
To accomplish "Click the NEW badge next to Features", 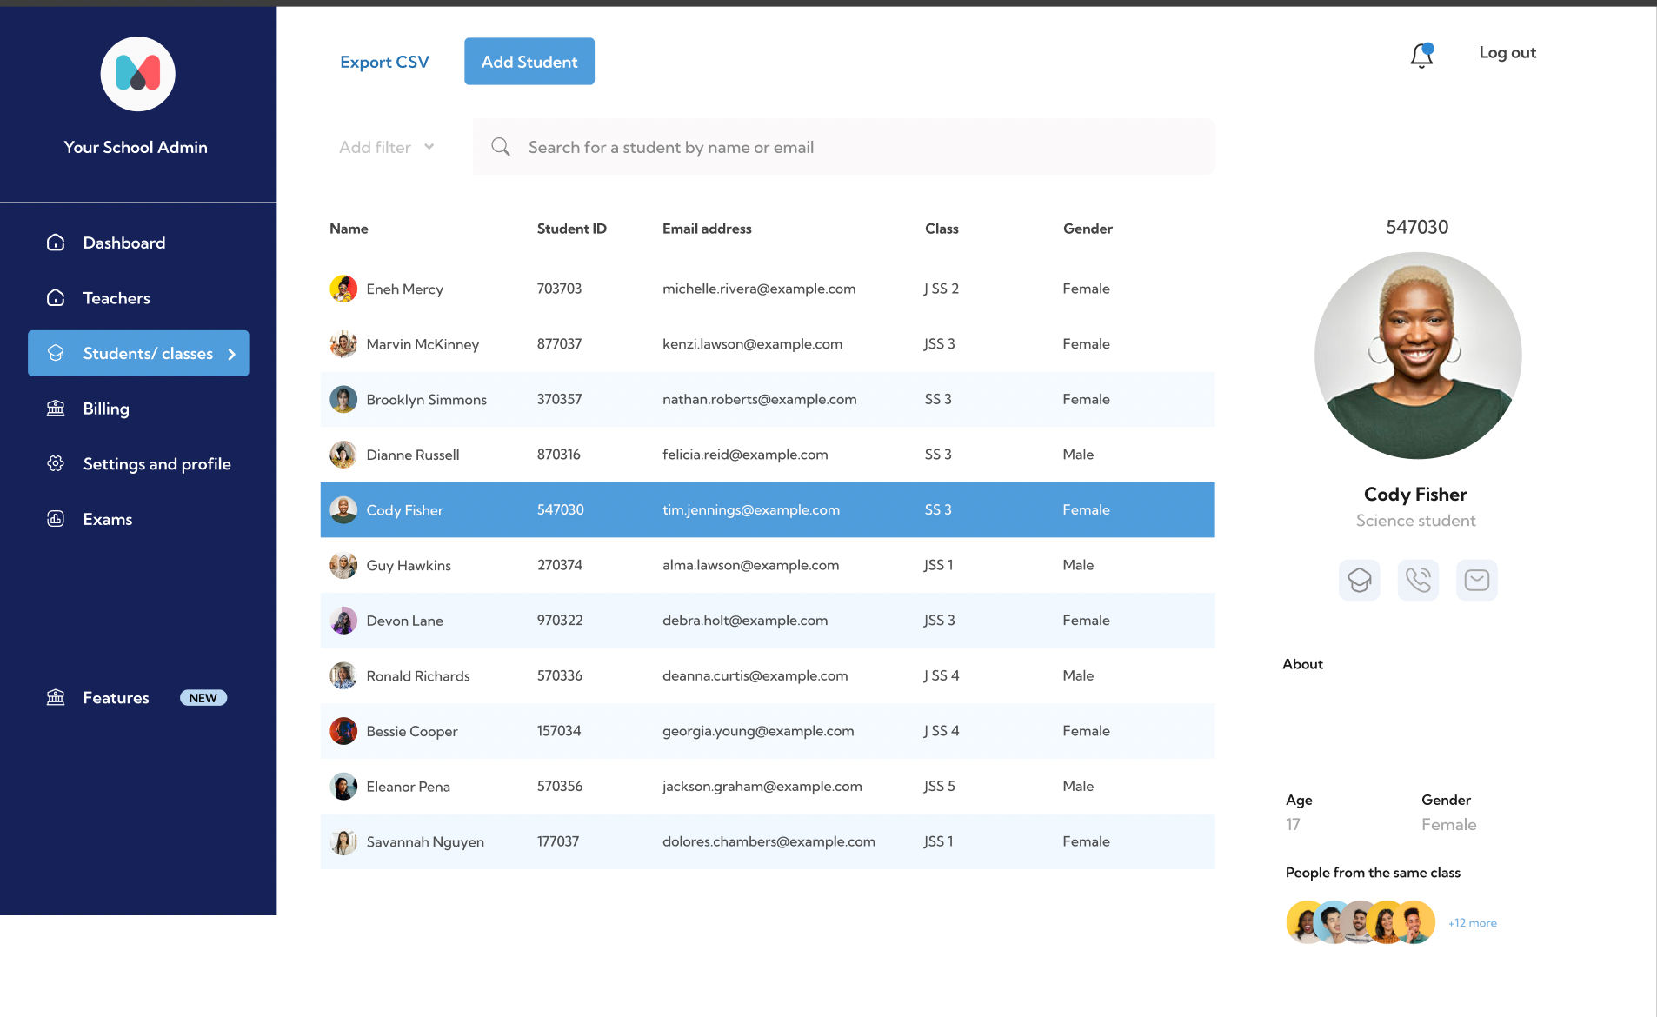I will coord(203,698).
